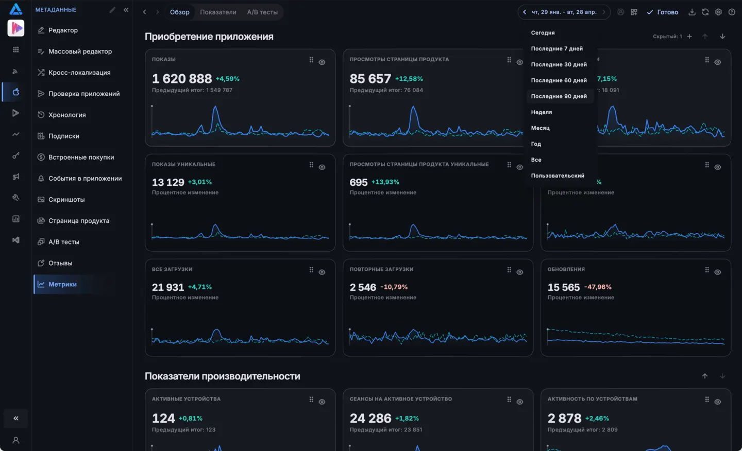Go to previous date range arrow
The height and width of the screenshot is (451, 742).
525,12
